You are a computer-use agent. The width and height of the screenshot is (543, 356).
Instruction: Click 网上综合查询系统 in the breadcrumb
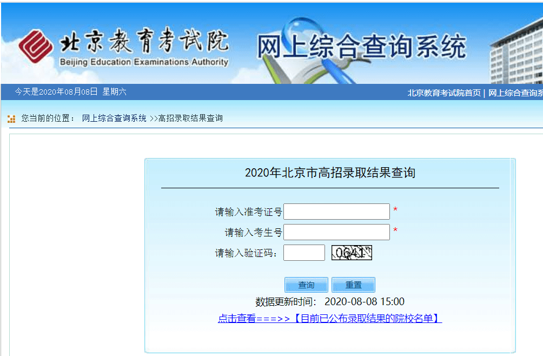[114, 118]
